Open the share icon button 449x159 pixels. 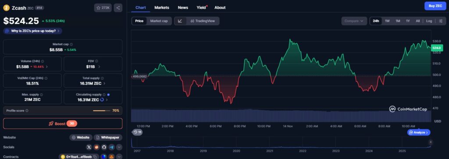(x=118, y=8)
